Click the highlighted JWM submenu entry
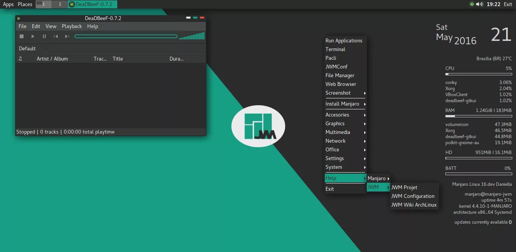 [378, 187]
